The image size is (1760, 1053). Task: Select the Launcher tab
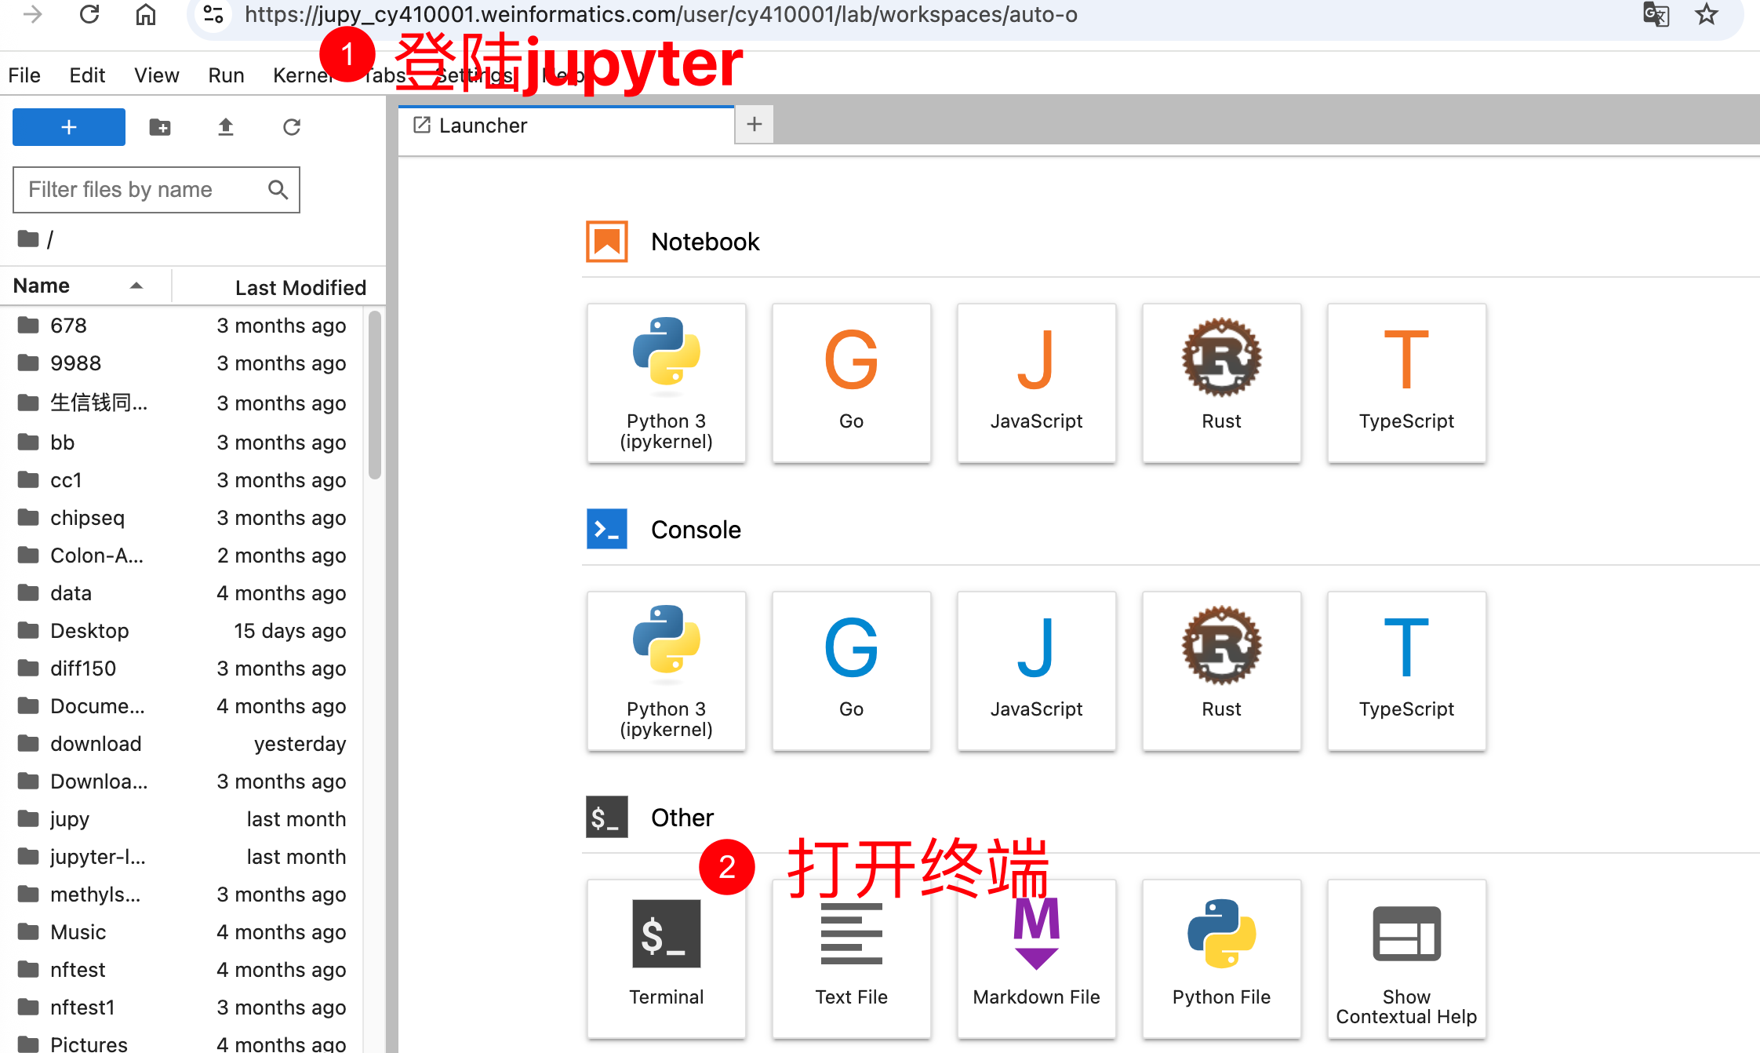(483, 126)
